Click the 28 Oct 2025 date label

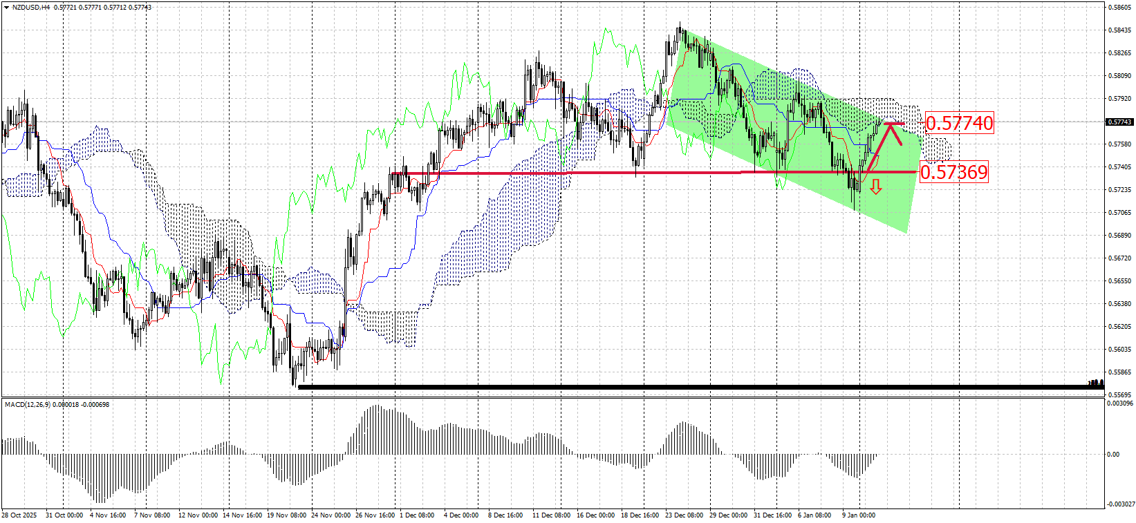click(x=19, y=515)
